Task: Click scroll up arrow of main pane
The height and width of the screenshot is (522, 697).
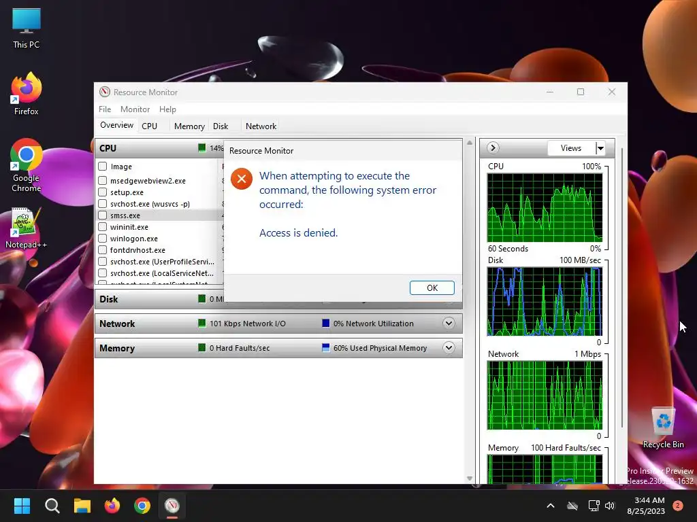Action: [470, 143]
